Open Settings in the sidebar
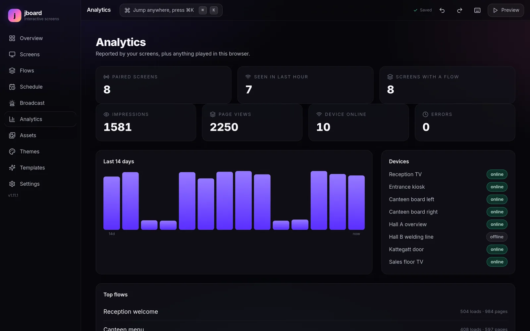 point(40,184)
